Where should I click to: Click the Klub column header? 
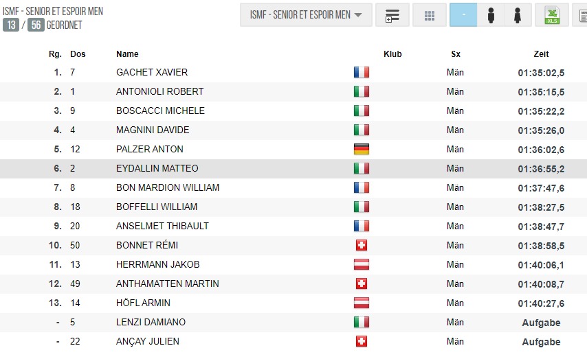click(392, 54)
